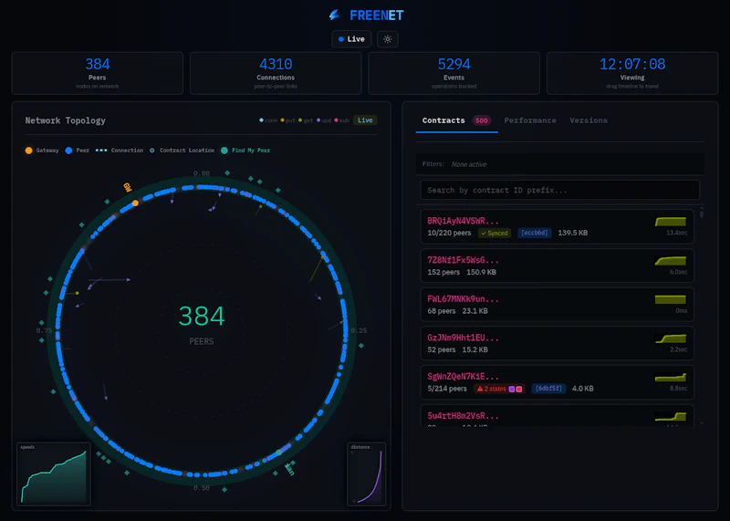730x521 pixels.
Task: Click the 0.00 ring position label
Action: [x=202, y=173]
